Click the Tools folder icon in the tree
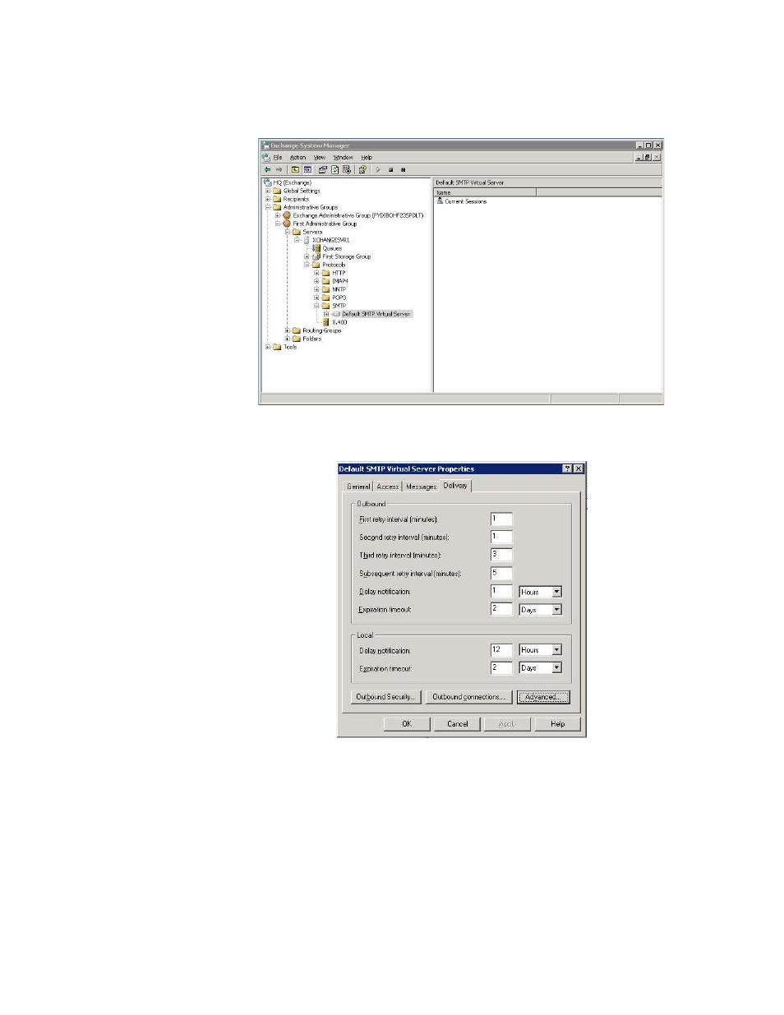The width and height of the screenshot is (784, 1015). pyautogui.click(x=277, y=347)
